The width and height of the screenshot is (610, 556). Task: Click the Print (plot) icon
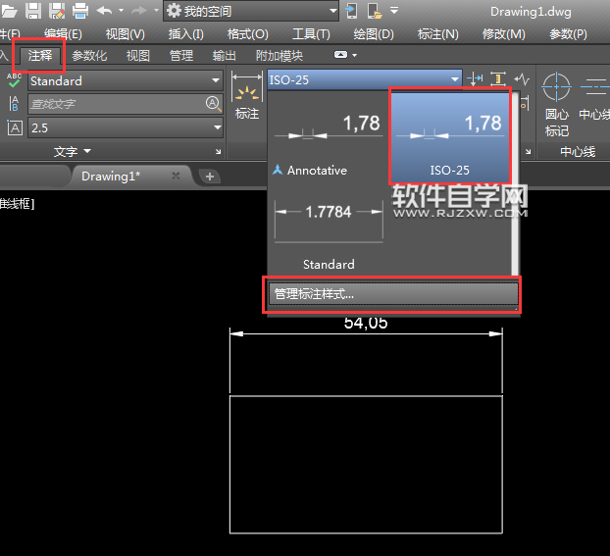80,11
